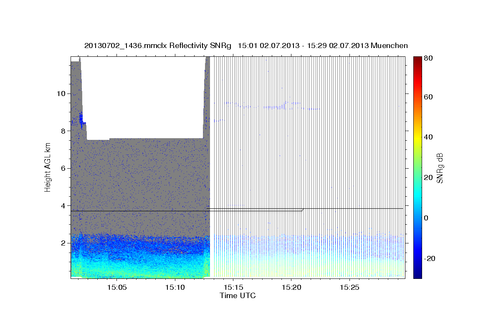501x334 pixels.
Task: Click the colorbar value 40
Action: pos(428,137)
